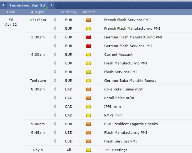Open French Flash Manufacturing PMI event
This screenshot has height=153, width=192.
pyautogui.click(x=132, y=28)
